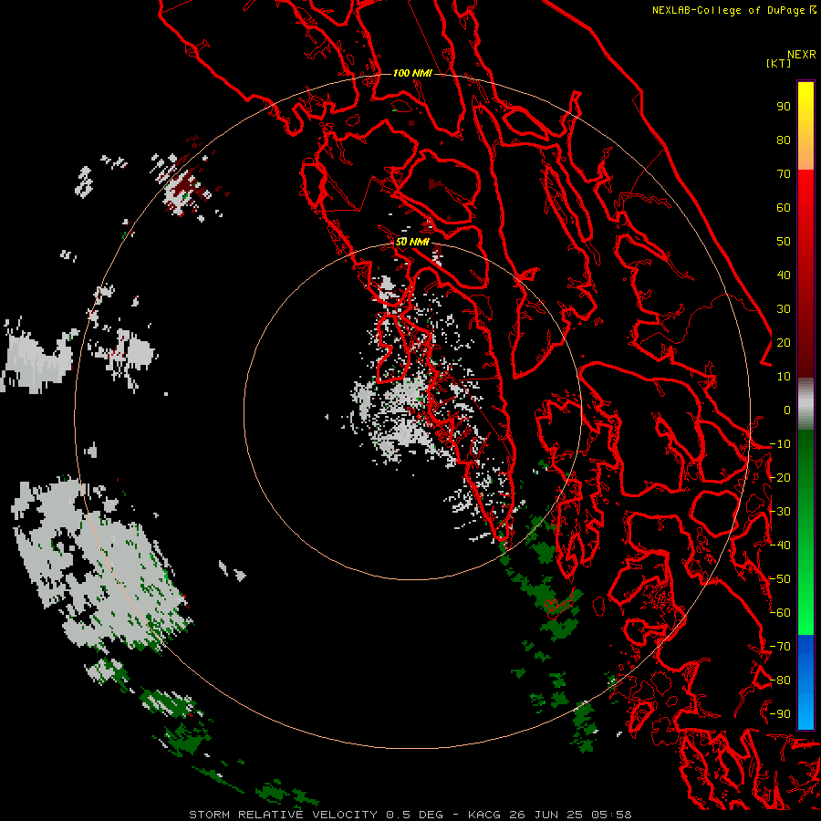Select the 100 NMI range ring label

(412, 73)
